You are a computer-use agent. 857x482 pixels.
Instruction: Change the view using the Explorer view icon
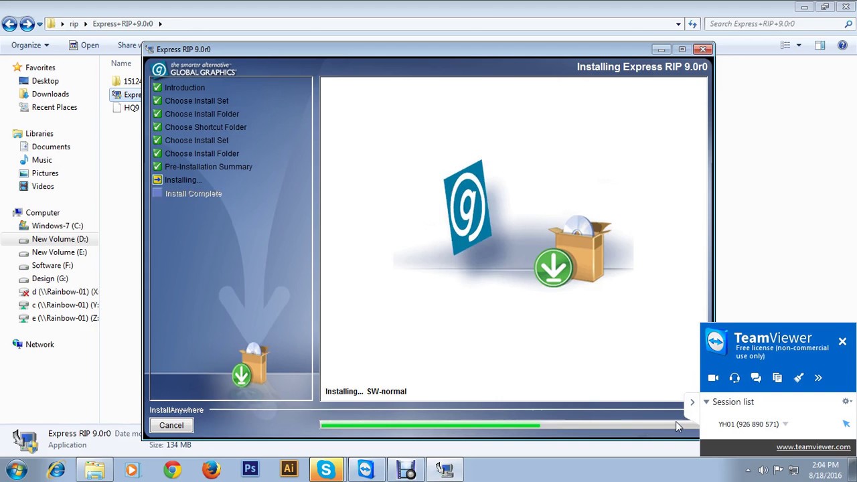(786, 45)
